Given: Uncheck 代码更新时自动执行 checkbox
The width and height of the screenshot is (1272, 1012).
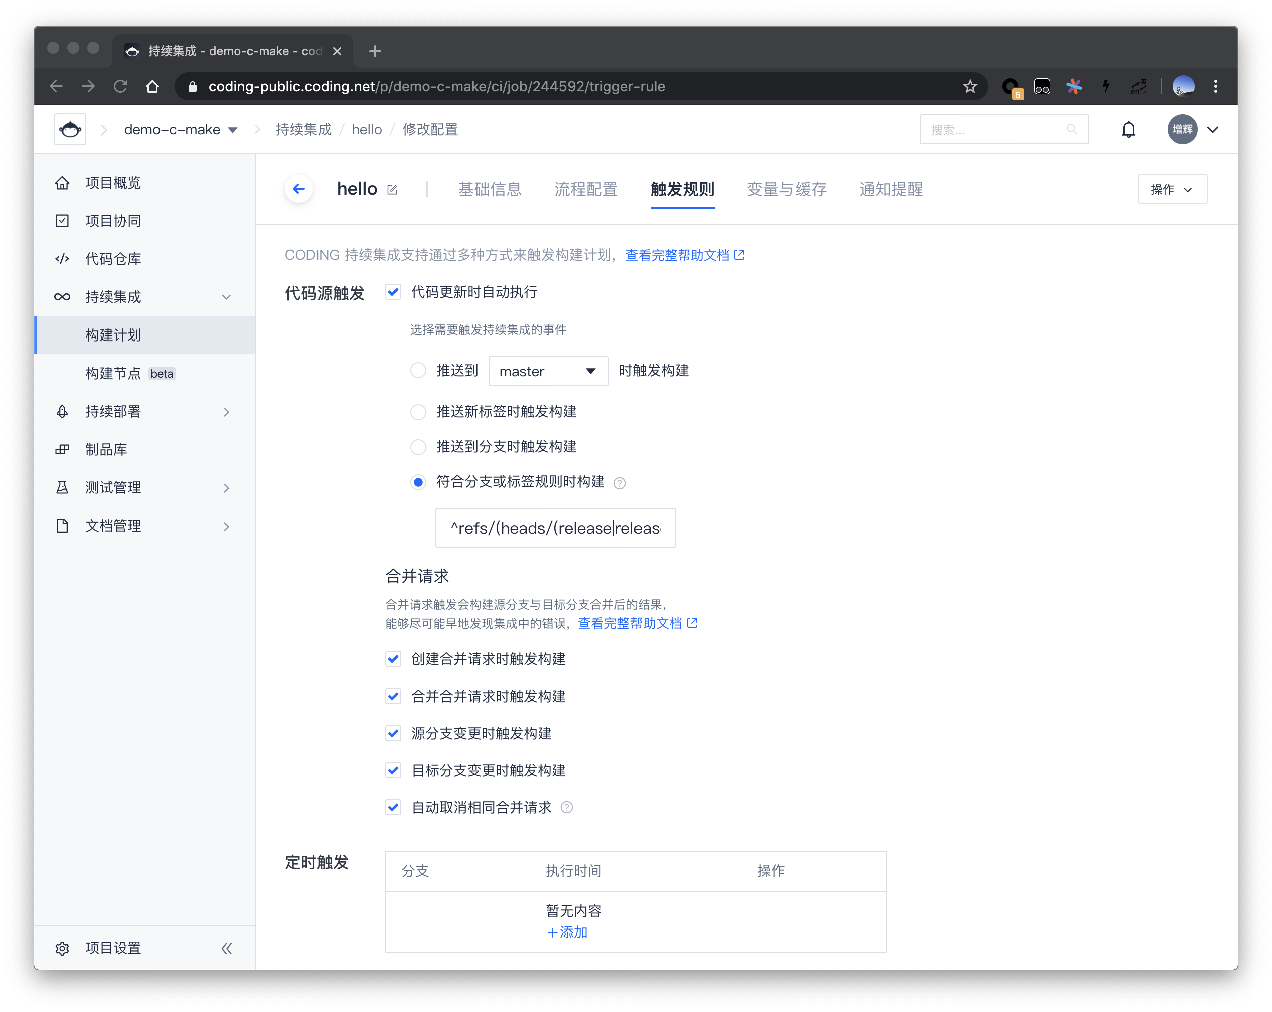Looking at the screenshot, I should [x=394, y=292].
